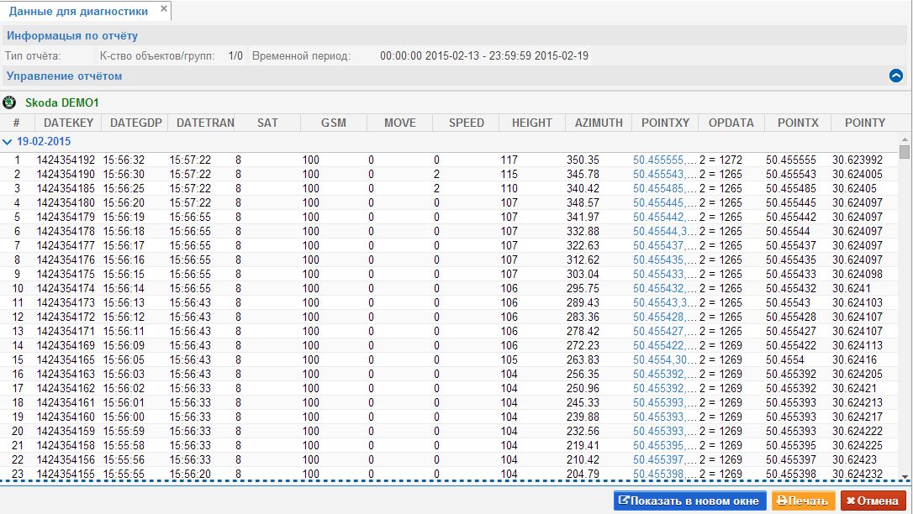The image size is (913, 514).
Task: Collapse the Управление отчётом panel
Action: (x=895, y=76)
